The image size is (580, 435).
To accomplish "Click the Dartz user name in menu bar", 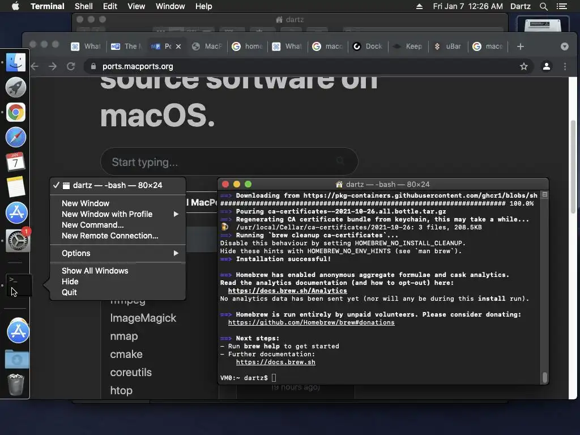I will tap(520, 6).
